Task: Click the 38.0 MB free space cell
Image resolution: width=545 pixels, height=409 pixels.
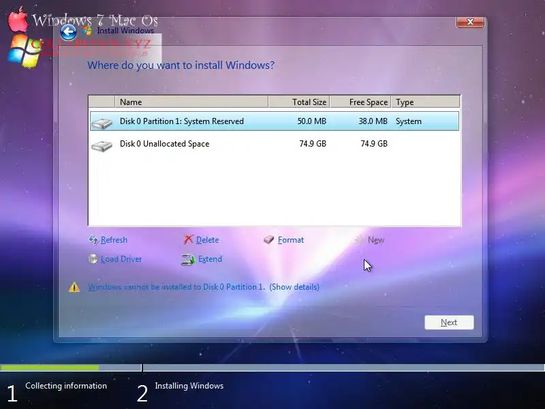Action: 373,121
